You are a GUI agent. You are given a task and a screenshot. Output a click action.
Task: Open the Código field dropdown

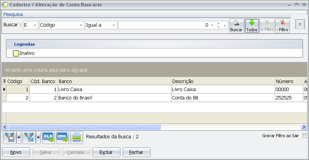tap(81, 25)
